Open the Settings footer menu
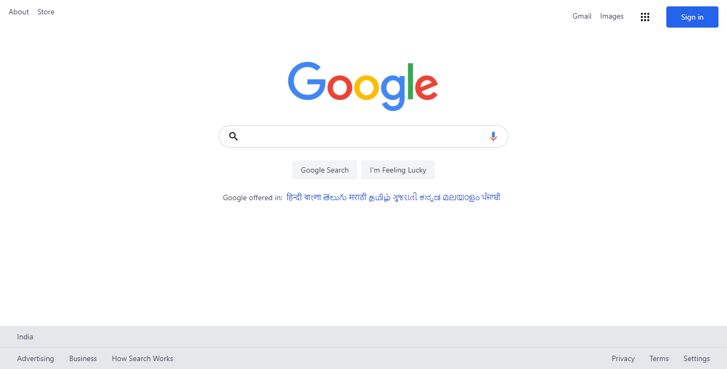This screenshot has height=369, width=727. tap(697, 358)
